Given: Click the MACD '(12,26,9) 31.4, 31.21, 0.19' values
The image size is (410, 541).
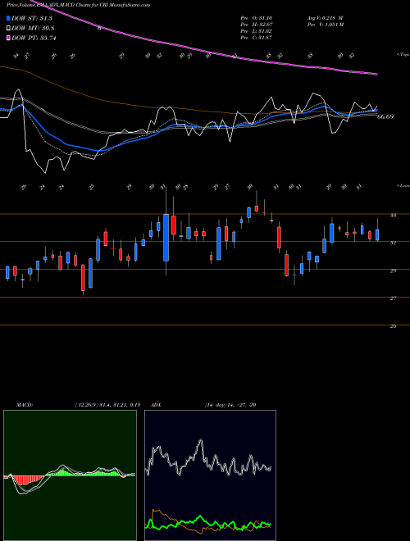Looking at the screenshot, I should coord(107,405).
